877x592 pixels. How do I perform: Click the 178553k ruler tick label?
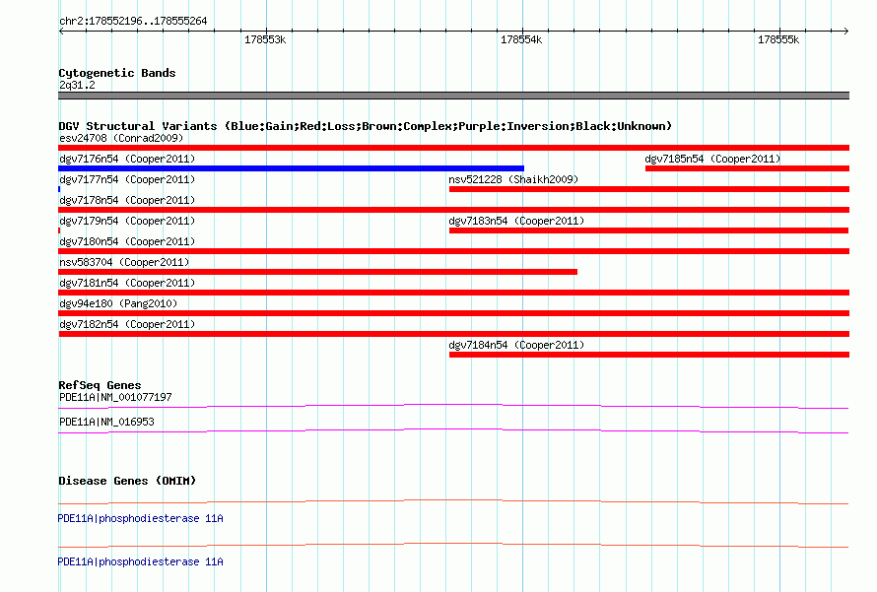265,39
